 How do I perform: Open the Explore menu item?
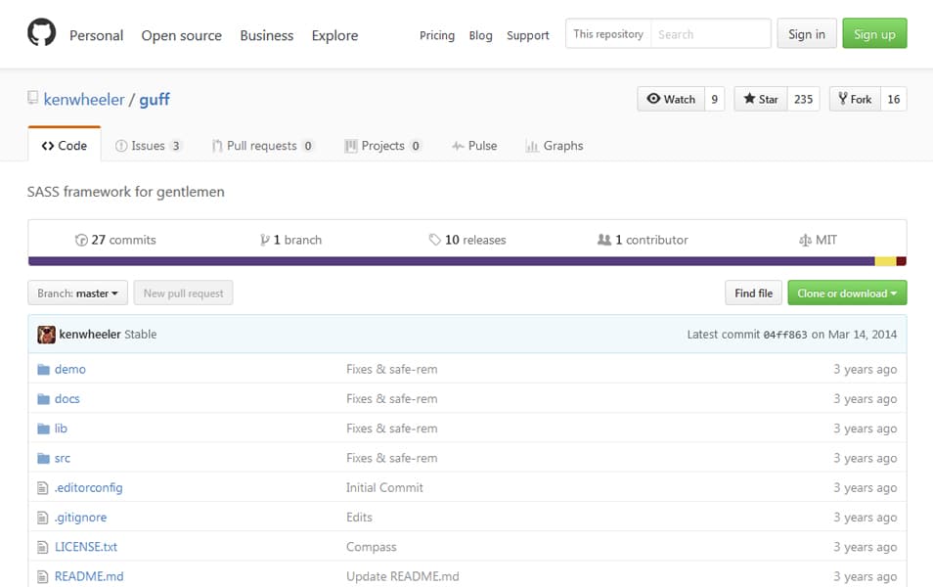pyautogui.click(x=334, y=35)
